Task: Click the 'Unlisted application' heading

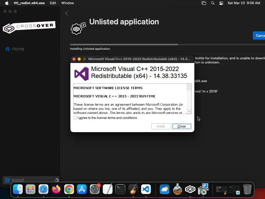Action: 124,22
